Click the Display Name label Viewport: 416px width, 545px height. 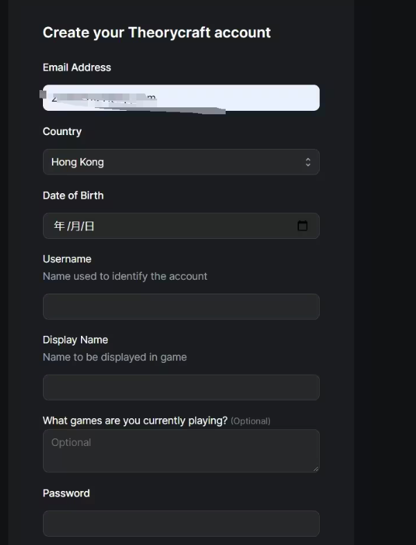(x=75, y=340)
